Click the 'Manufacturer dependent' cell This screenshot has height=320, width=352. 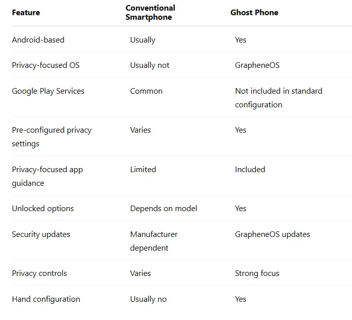pyautogui.click(x=154, y=241)
